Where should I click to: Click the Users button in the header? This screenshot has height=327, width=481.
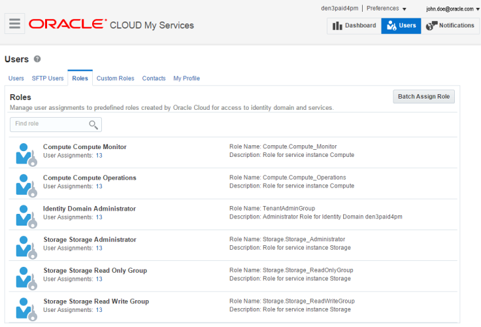(401, 26)
